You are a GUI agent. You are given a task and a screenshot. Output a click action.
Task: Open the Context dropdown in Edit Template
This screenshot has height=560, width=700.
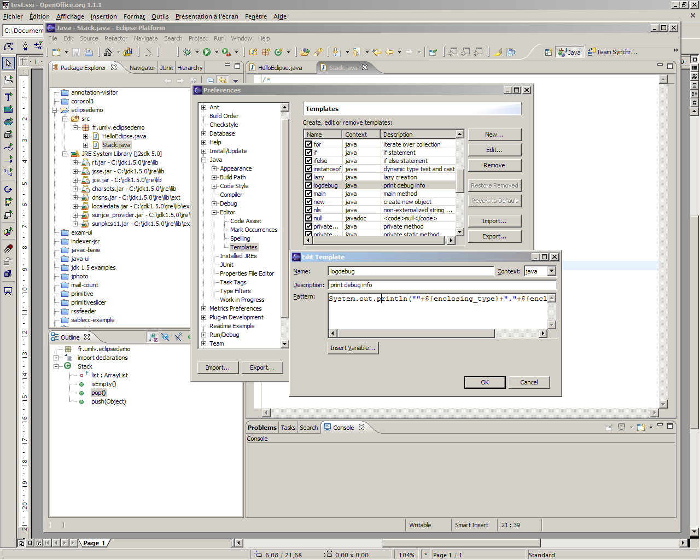point(551,271)
